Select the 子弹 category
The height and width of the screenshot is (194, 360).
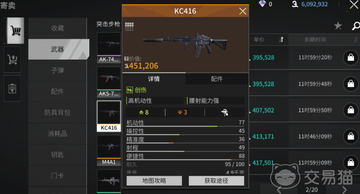click(x=57, y=71)
